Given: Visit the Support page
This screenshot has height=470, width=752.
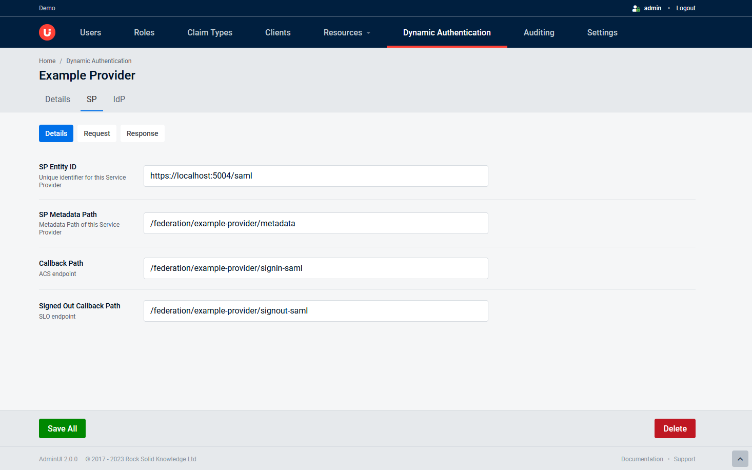Looking at the screenshot, I should 684,459.
